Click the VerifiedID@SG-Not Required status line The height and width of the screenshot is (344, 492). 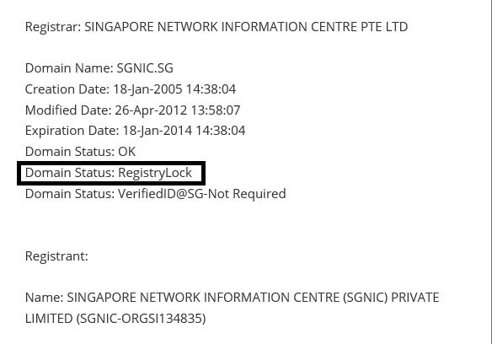[155, 194]
